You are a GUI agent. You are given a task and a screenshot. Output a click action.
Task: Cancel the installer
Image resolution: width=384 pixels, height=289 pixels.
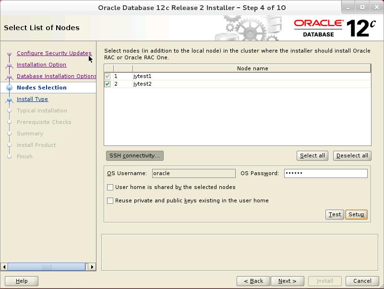tap(362, 281)
